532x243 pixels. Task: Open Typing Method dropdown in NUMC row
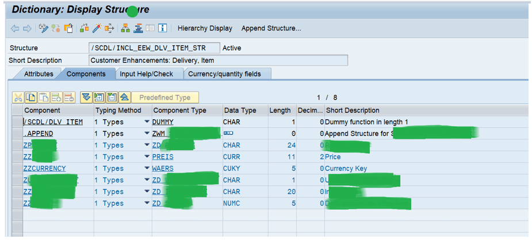147,203
